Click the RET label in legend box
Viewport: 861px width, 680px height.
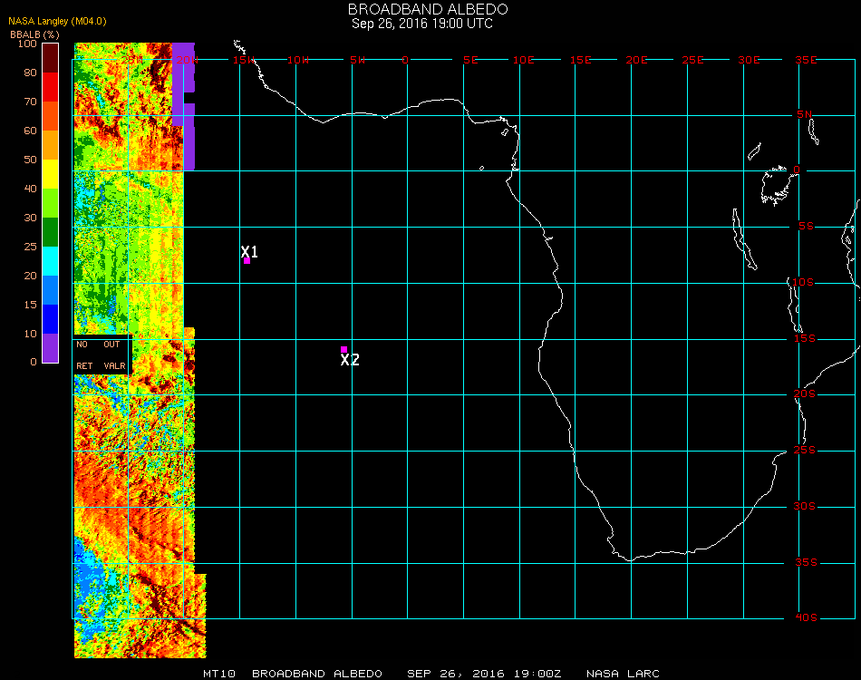coord(84,366)
